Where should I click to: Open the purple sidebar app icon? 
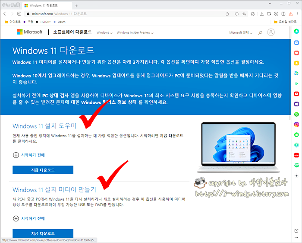(x=296, y=104)
